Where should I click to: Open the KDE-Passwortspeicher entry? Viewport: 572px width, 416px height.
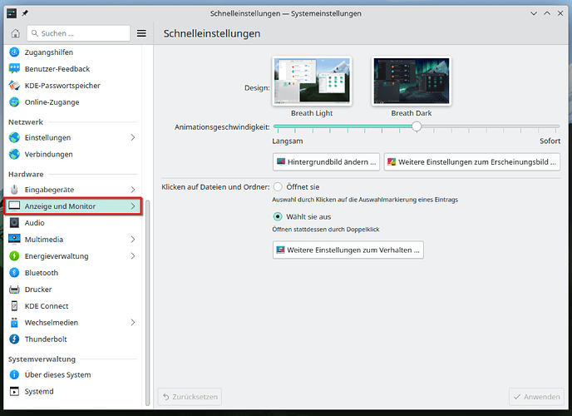click(73, 86)
